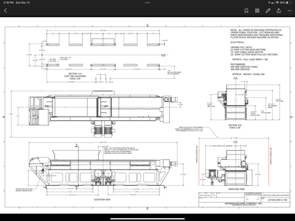Tap the 'FOOT PAD LOCATIONS' caption

coord(75,76)
